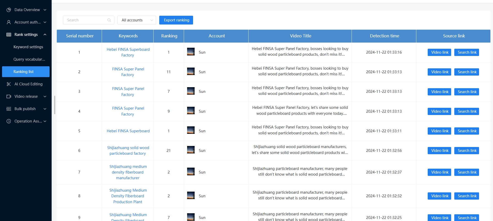The width and height of the screenshot is (493, 221).
Task: Open the All accounts dropdown
Action: tap(137, 20)
